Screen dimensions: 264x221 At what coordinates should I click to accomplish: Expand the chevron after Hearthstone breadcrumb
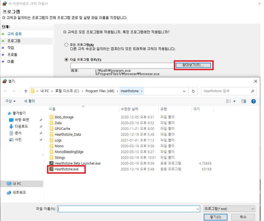coord(142,91)
